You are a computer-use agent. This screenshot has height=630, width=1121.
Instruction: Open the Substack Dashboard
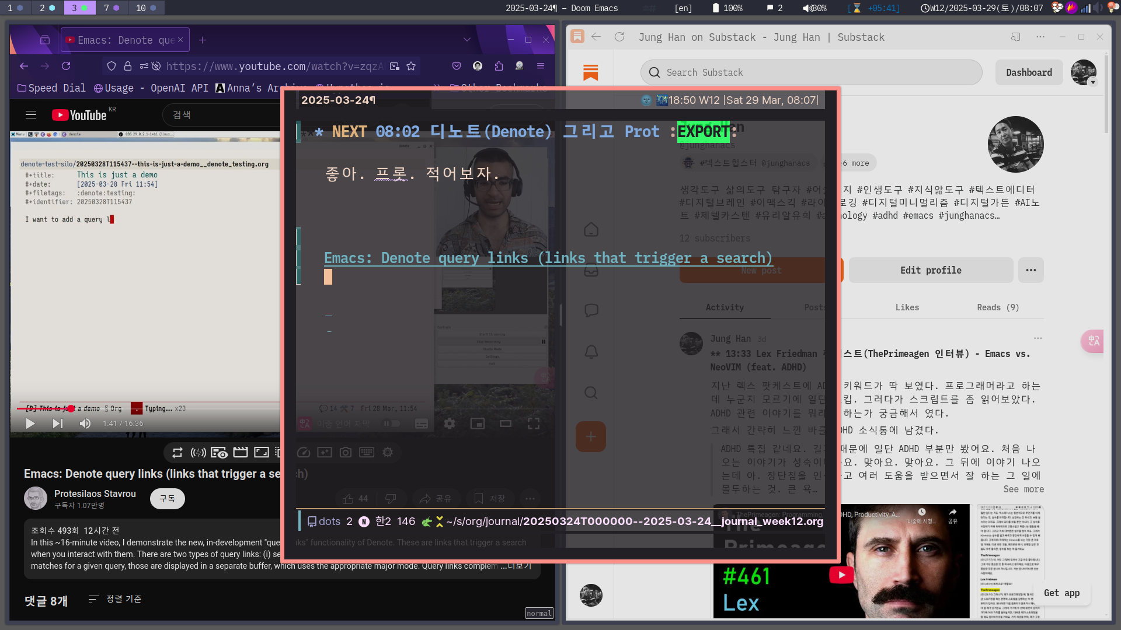[x=1029, y=72]
